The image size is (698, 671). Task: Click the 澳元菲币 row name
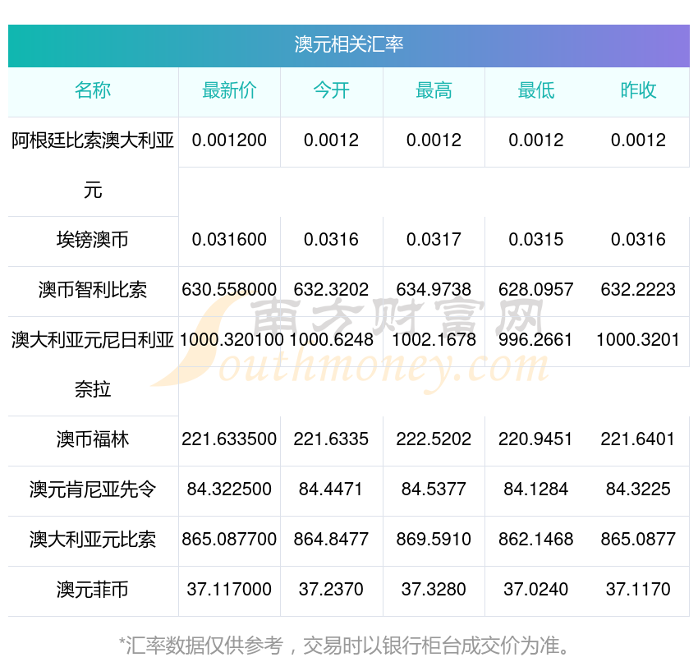(93, 590)
